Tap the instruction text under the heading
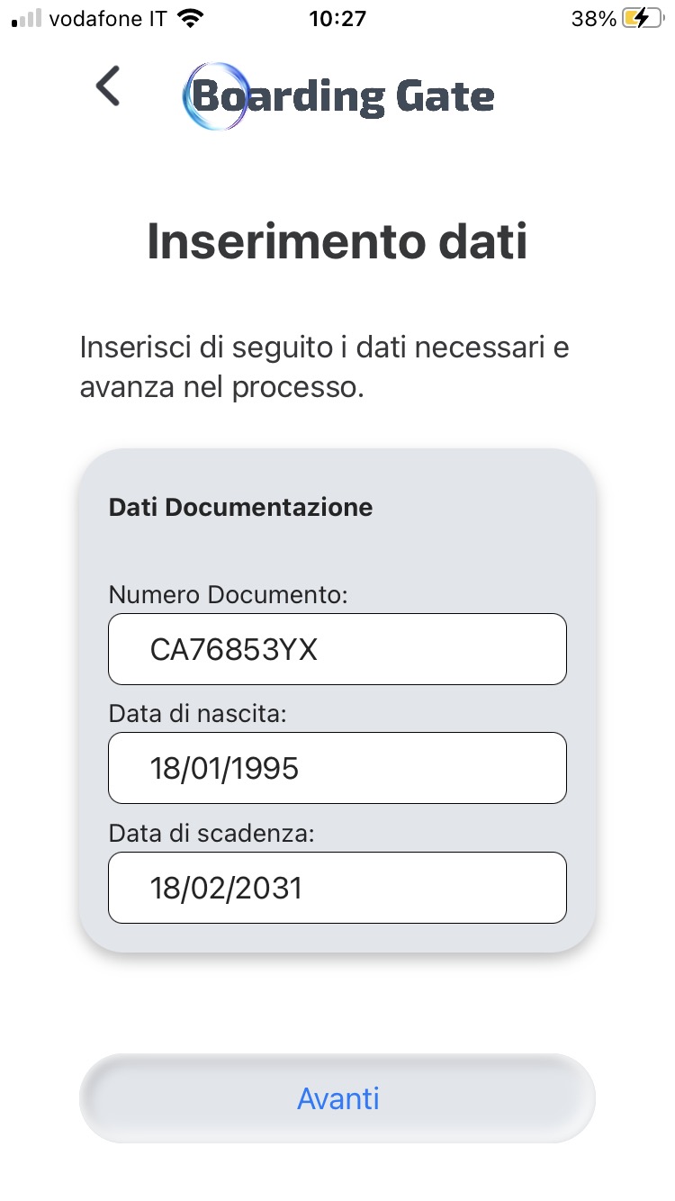Image resolution: width=675 pixels, height=1201 pixels. pos(324,367)
